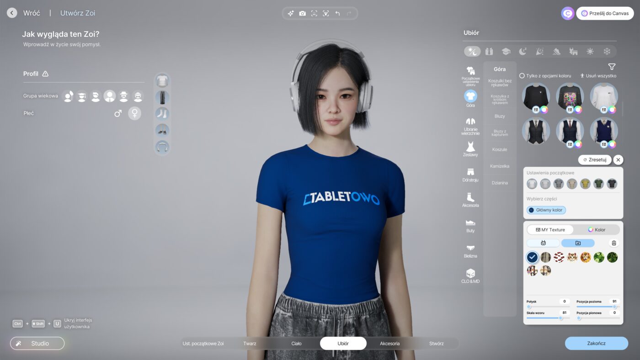
Task: Open the Studio button
Action: click(37, 343)
